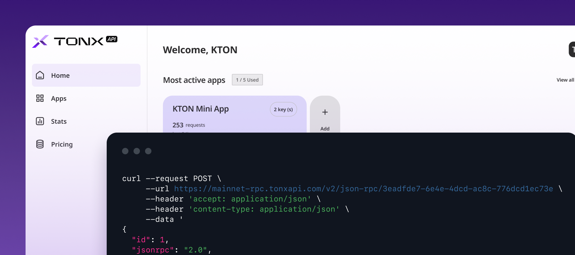Click the Pricing coins icon
The width and height of the screenshot is (575, 255).
(40, 144)
